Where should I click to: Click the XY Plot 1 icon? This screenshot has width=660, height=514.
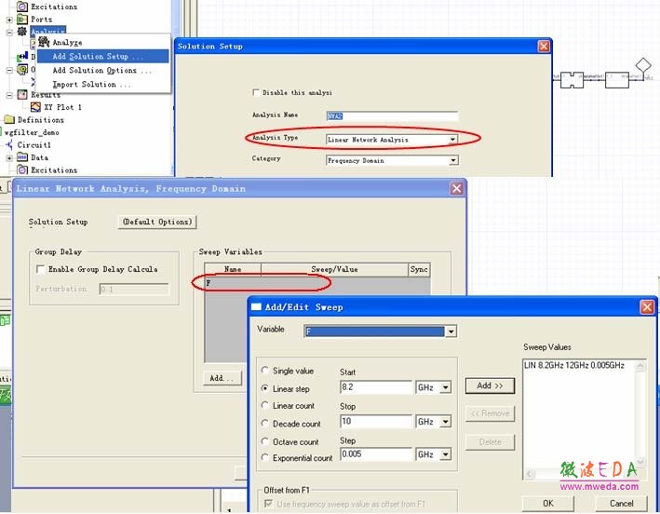point(35,107)
